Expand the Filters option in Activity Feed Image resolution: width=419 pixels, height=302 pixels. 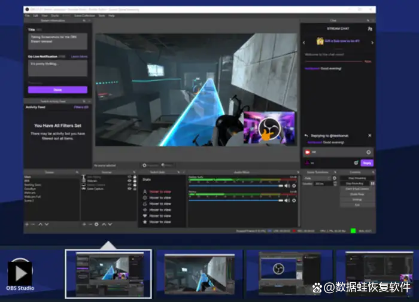click(81, 107)
